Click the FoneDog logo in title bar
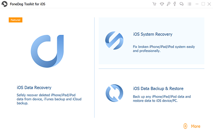Viewport: 213px width, 134px height. (5, 4)
